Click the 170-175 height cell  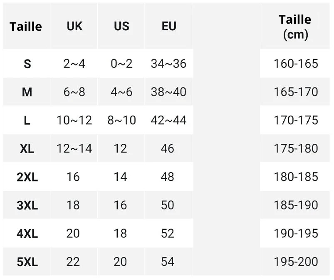coord(296,120)
